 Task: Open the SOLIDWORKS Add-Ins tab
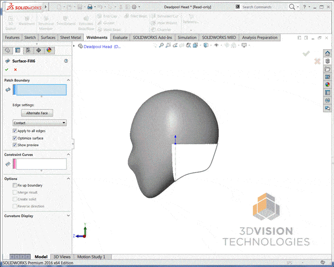[x=152, y=38]
